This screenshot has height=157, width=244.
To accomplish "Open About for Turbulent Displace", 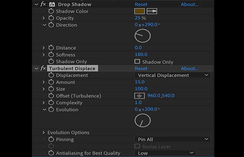I will (190, 68).
